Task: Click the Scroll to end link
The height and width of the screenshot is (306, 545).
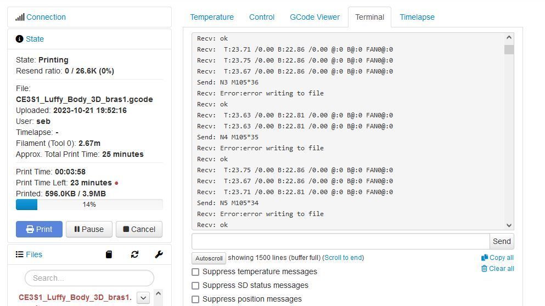Action: point(343,258)
